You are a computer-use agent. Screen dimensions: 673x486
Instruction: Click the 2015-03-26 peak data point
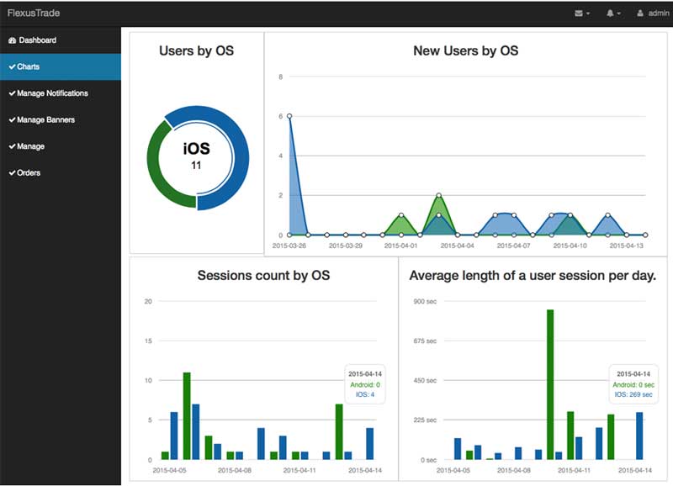[x=289, y=116]
